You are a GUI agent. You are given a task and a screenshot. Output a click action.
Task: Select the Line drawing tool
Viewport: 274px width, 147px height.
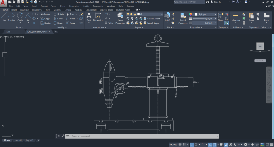4,17
